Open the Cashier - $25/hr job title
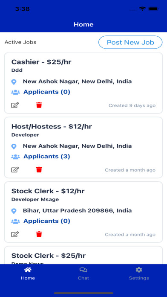 (41, 62)
